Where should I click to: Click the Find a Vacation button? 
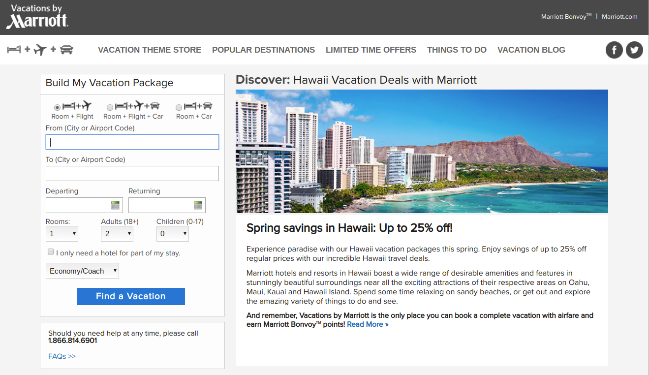pos(131,296)
